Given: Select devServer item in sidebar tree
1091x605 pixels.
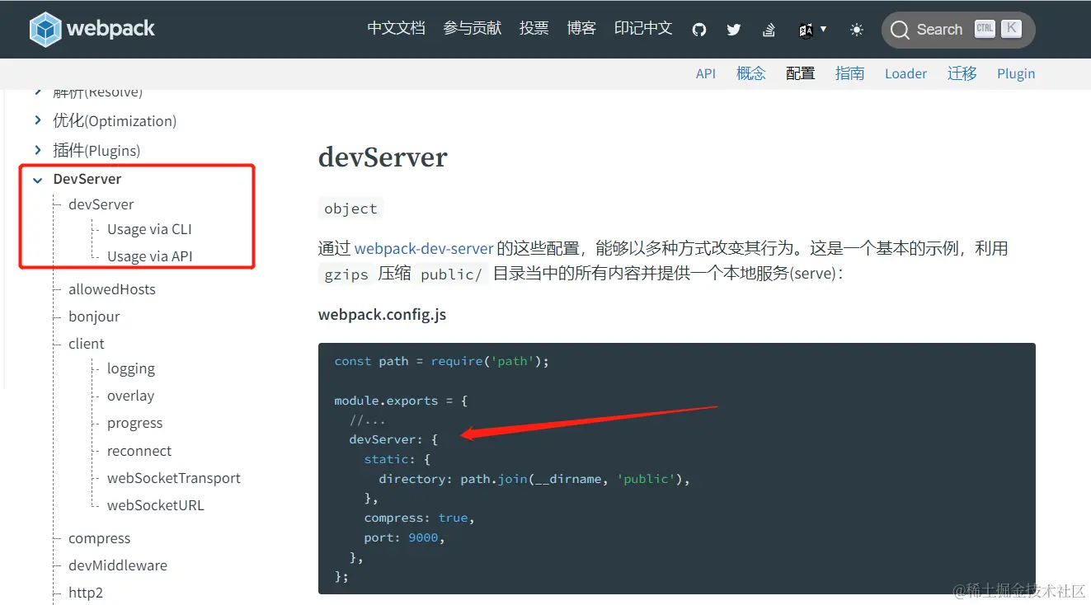Looking at the screenshot, I should pos(101,204).
